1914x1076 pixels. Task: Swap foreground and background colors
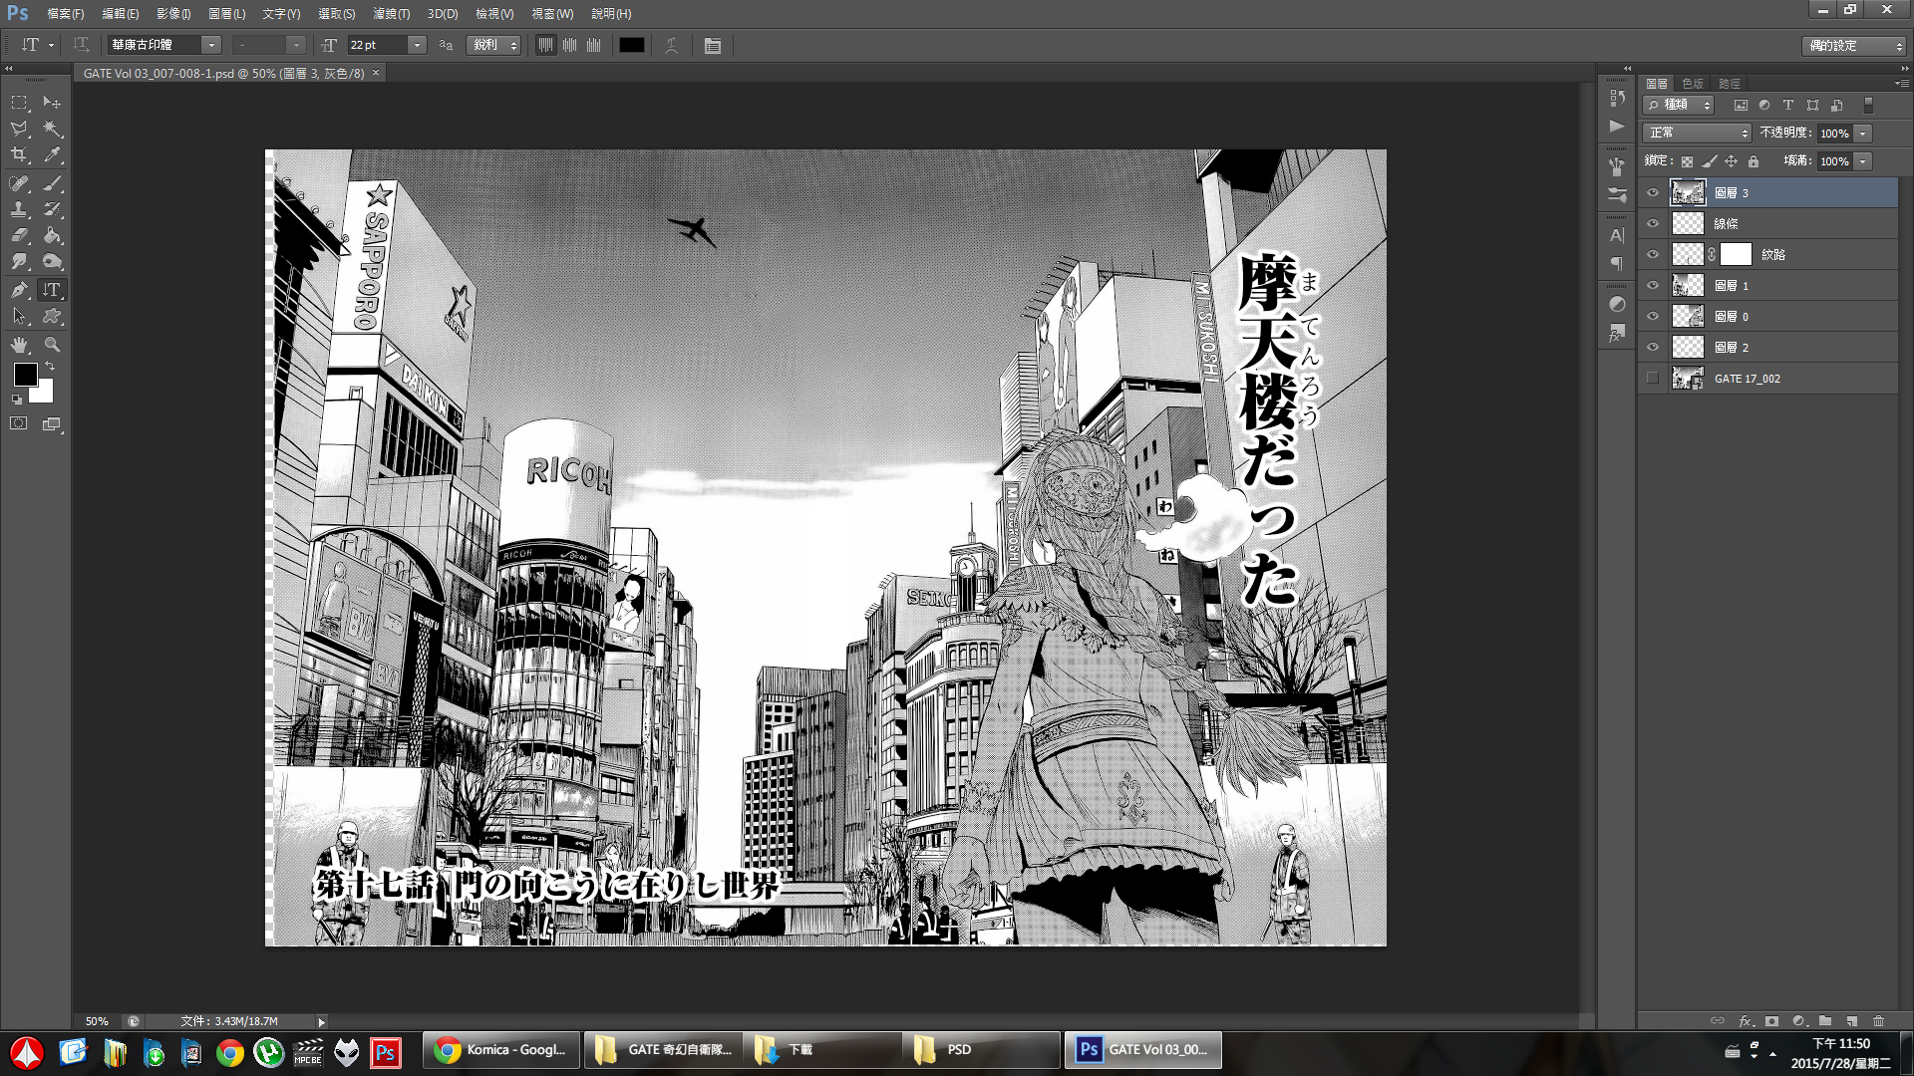50,367
